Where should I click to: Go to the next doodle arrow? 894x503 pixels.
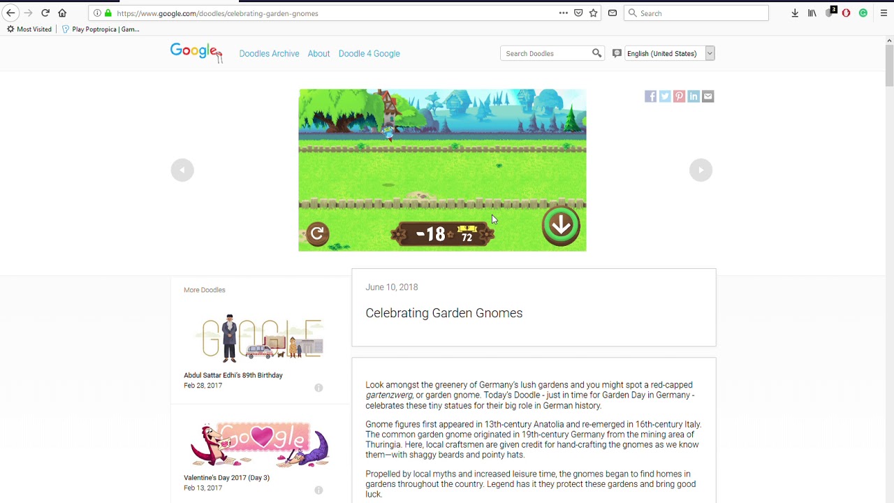[701, 170]
